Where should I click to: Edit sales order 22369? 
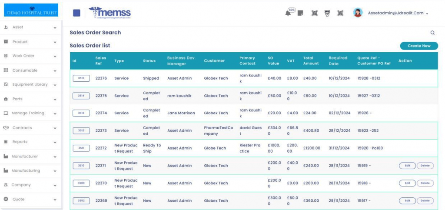407,201
